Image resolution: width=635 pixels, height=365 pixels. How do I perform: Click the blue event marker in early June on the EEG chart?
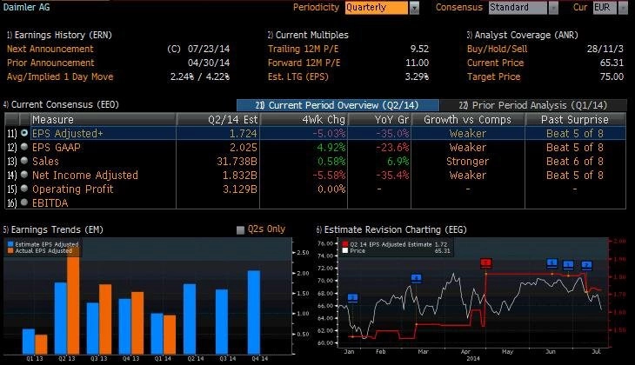(x=552, y=263)
